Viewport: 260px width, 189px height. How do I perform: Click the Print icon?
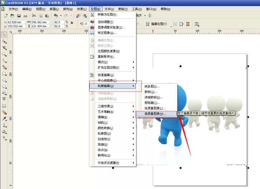(x=25, y=16)
